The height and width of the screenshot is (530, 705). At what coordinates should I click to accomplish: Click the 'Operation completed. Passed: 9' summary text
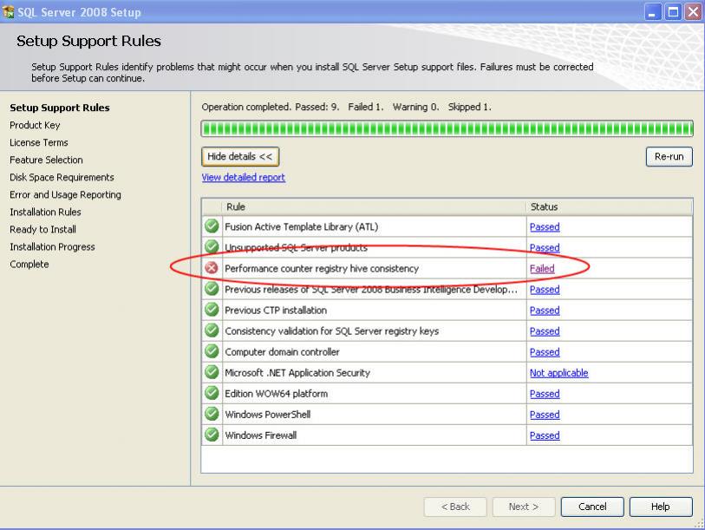pyautogui.click(x=271, y=107)
